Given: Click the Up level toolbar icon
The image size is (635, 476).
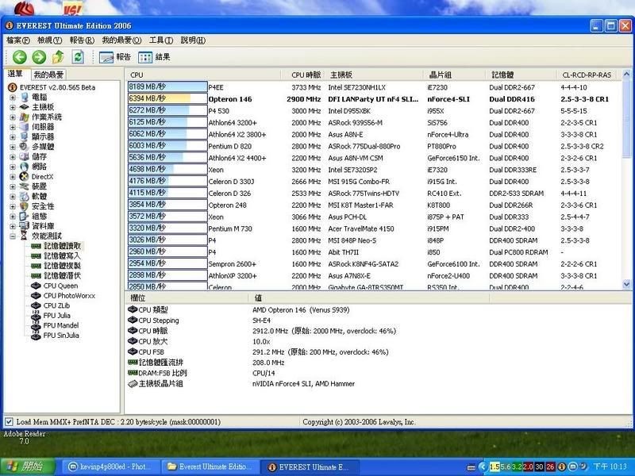Looking at the screenshot, I should [58, 57].
